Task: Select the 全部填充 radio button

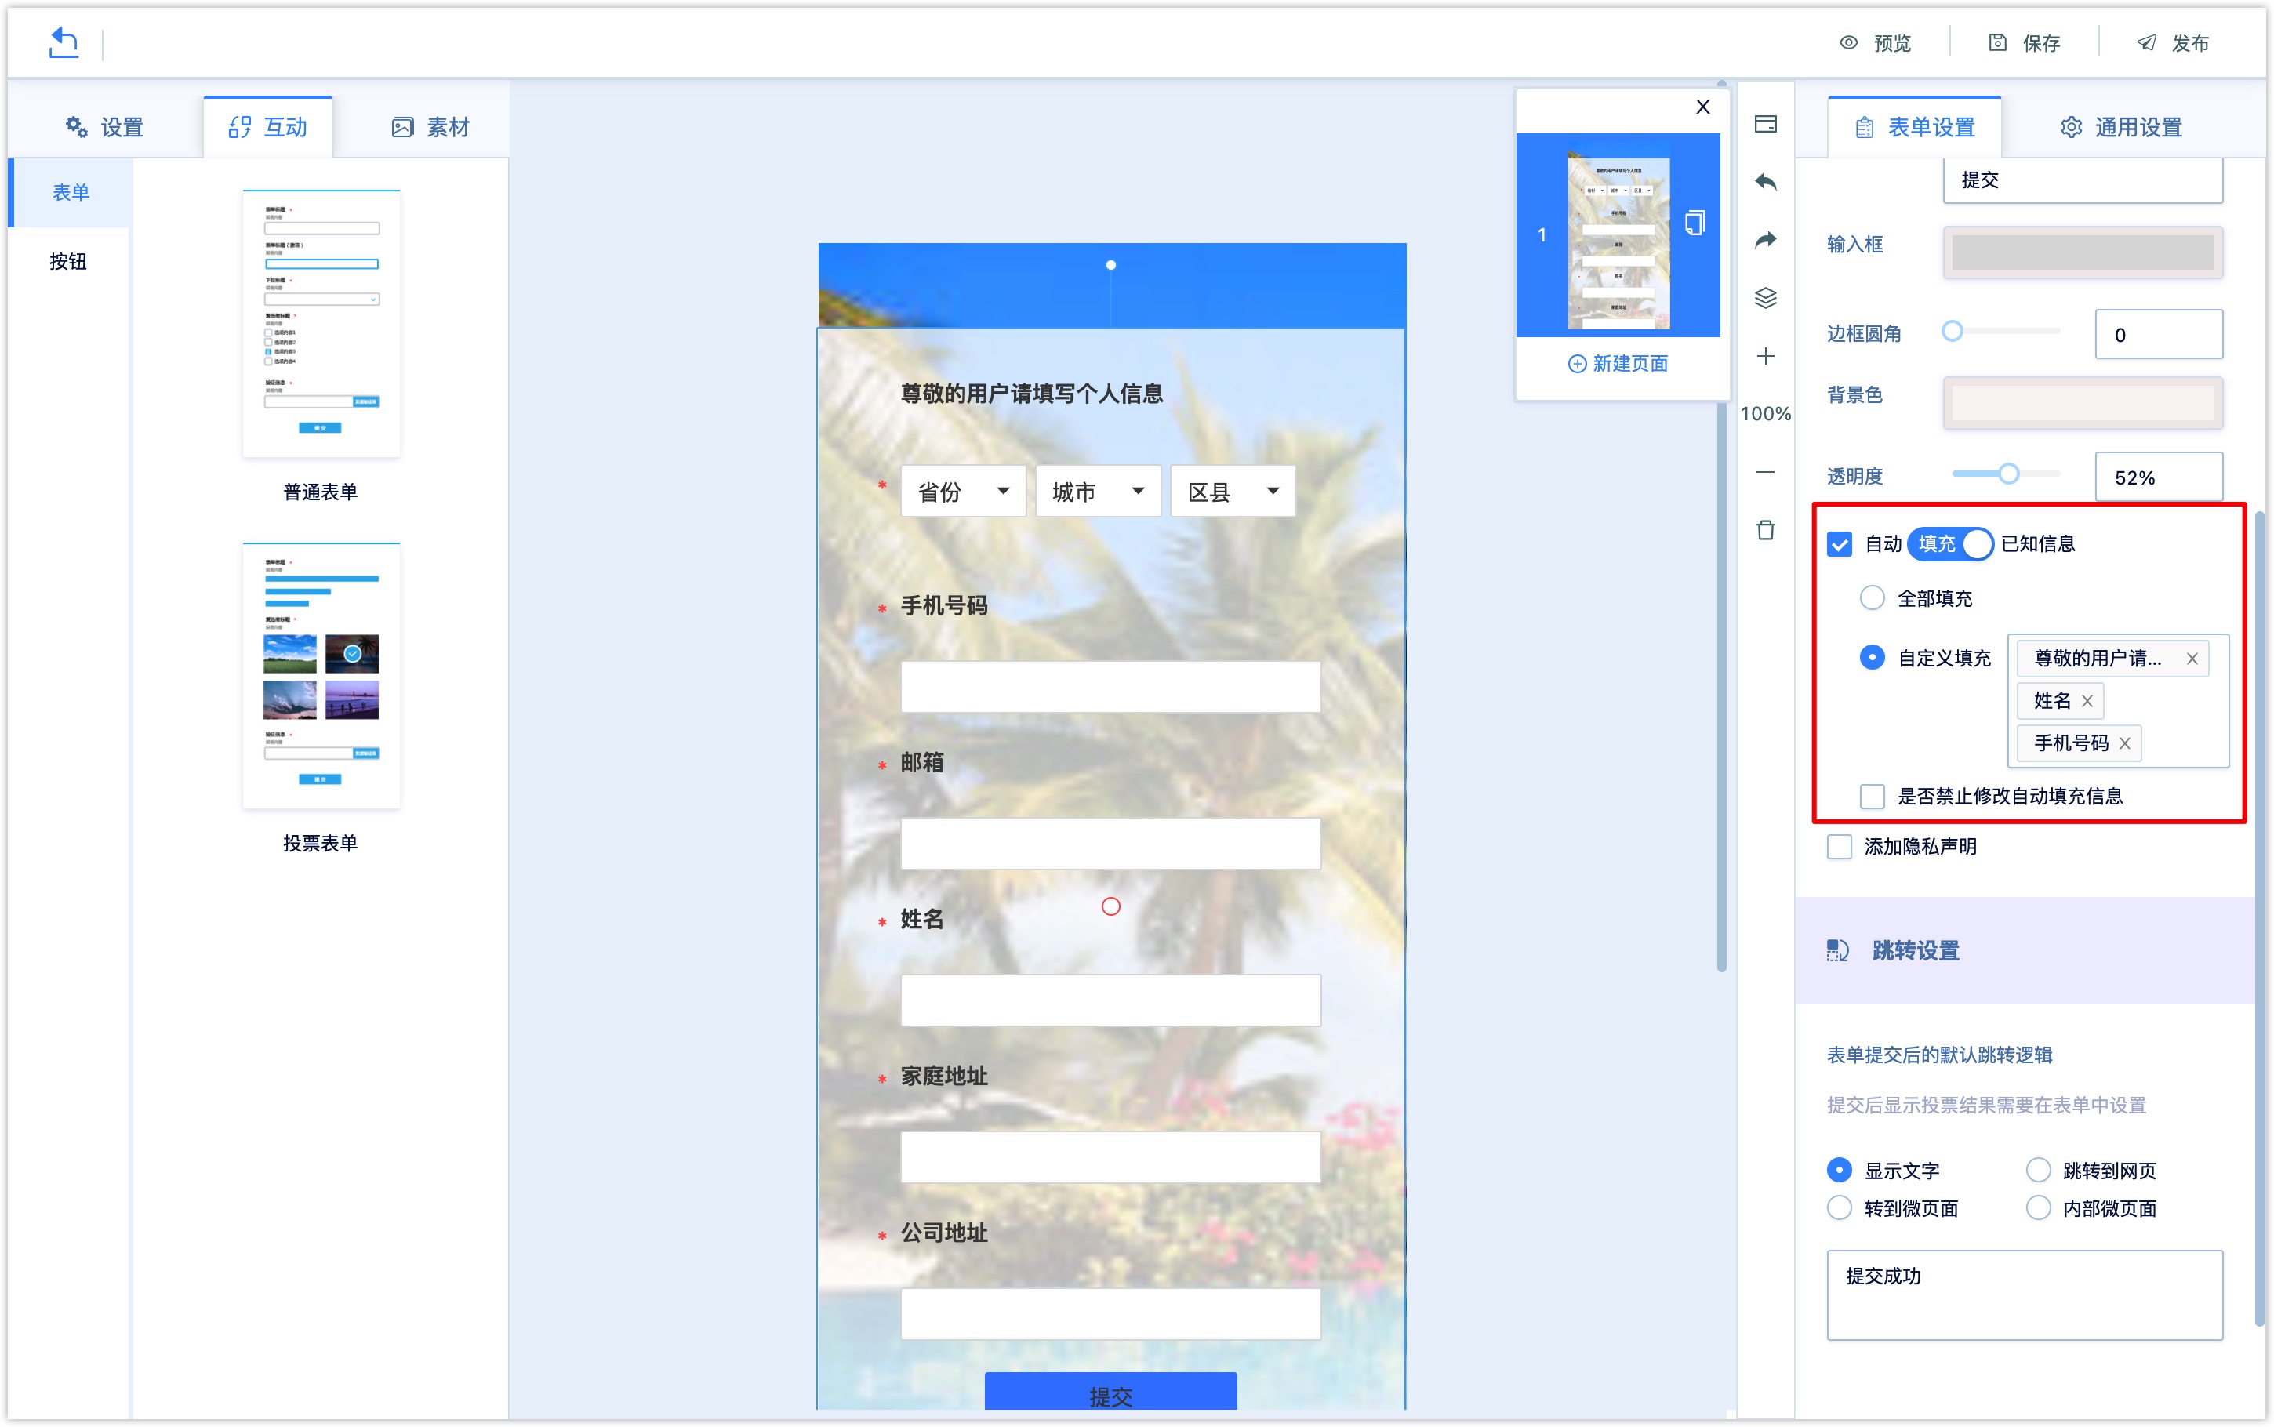Action: tap(1872, 598)
